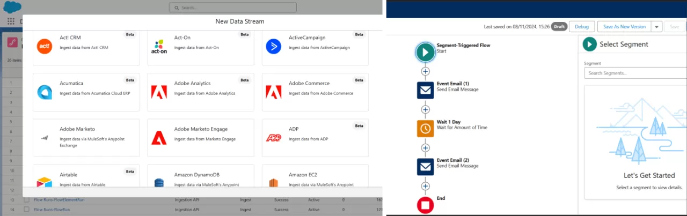Click the New Data Stream dialog heading

click(240, 21)
